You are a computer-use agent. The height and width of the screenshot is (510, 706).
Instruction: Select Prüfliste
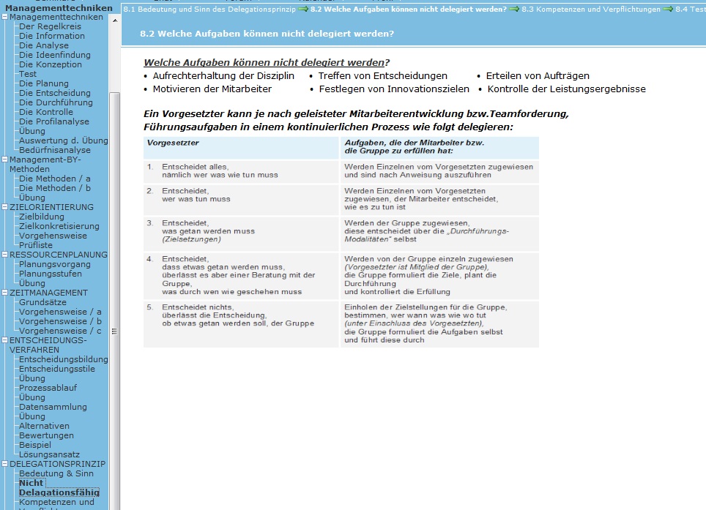coord(36,245)
